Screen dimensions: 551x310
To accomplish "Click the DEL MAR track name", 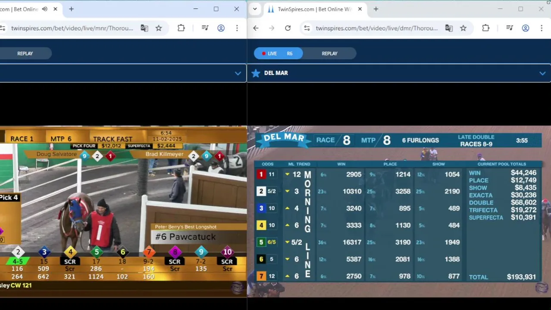I will point(276,73).
